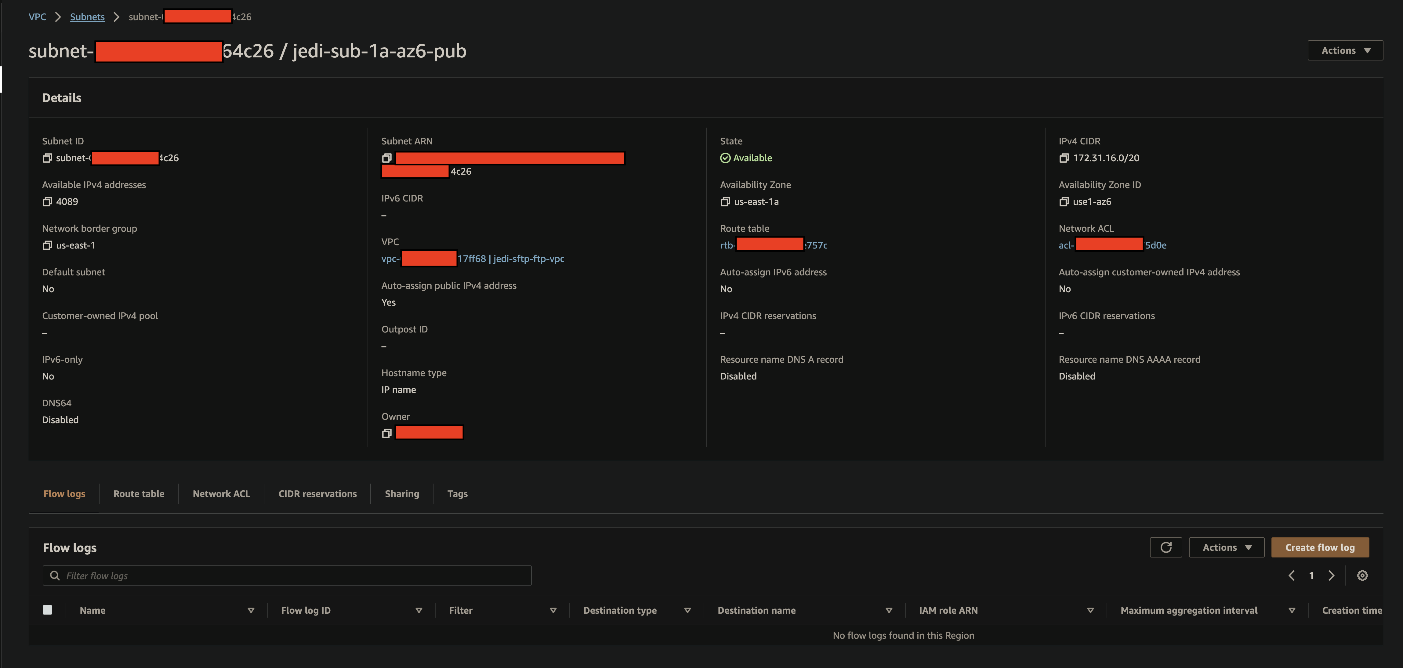
Task: Switch to the Route table tab
Action: click(139, 494)
